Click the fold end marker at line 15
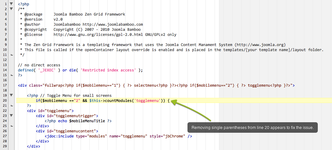 pyautogui.click(x=12, y=75)
